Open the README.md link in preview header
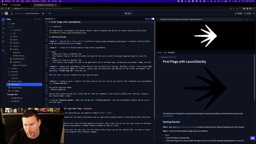The image size is (256, 144). tap(172, 57)
